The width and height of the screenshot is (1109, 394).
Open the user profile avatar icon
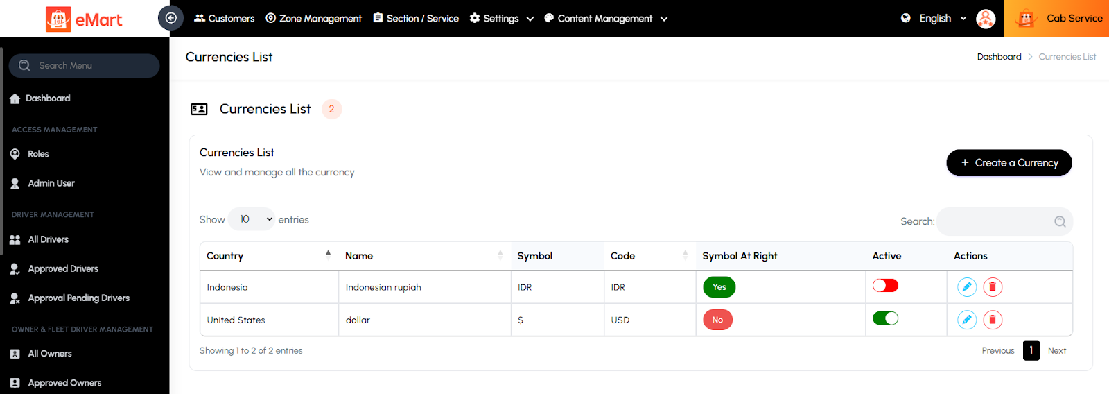coord(985,19)
